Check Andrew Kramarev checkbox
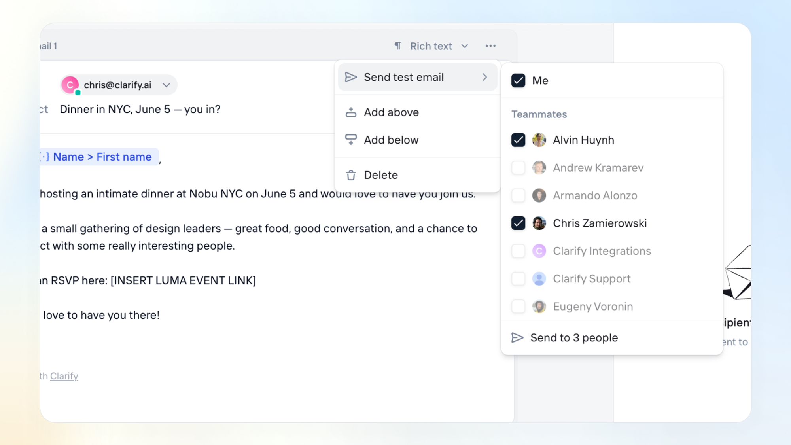 (x=518, y=168)
